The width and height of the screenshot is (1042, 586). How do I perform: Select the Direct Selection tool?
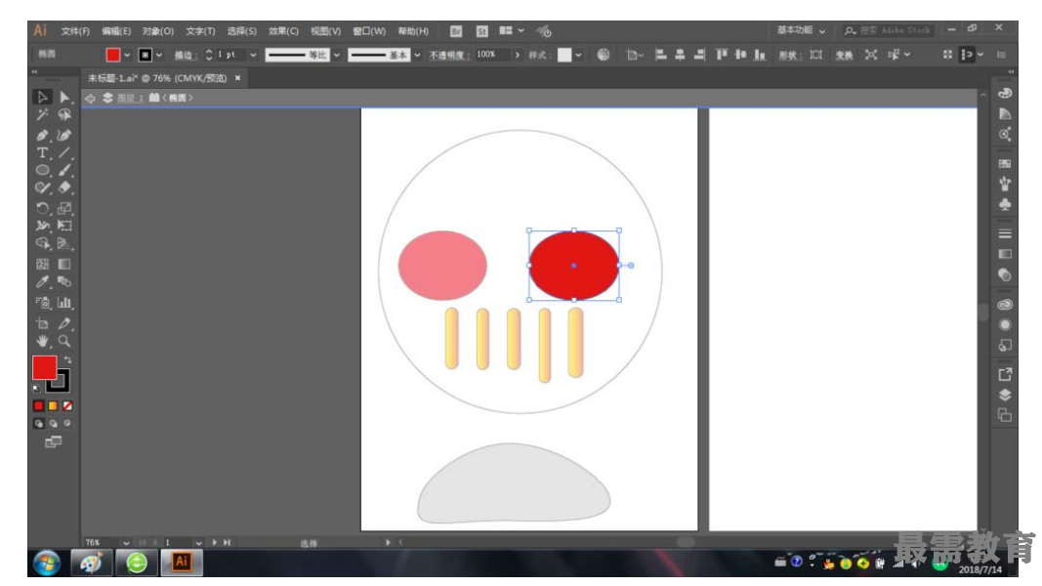(64, 97)
